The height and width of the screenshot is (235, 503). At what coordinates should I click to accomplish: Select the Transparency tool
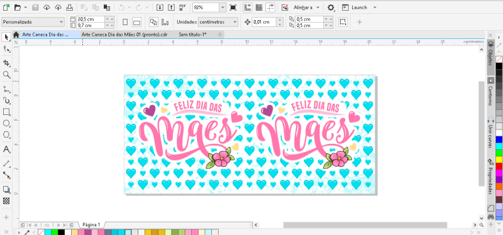pyautogui.click(x=6, y=201)
